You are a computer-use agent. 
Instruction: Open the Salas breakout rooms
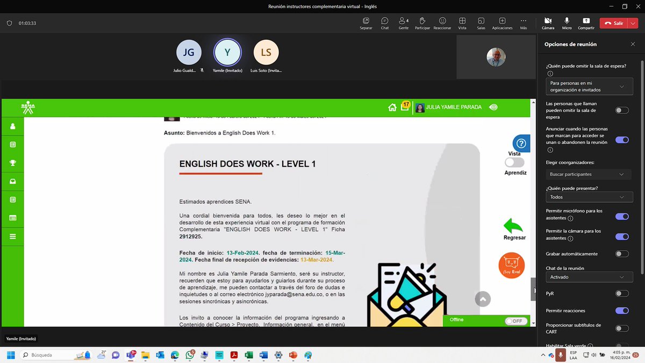click(x=481, y=21)
